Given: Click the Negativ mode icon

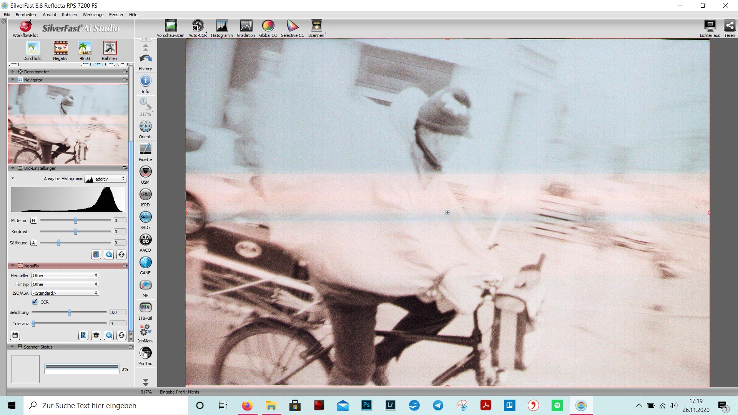Looking at the screenshot, I should 60,51.
